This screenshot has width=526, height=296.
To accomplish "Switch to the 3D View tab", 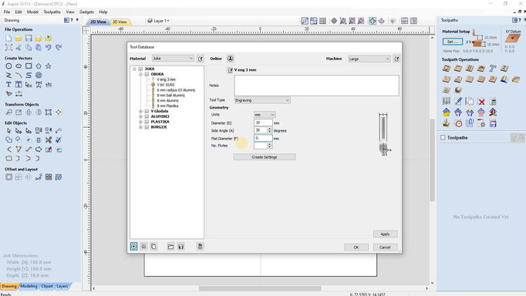I will click(120, 22).
